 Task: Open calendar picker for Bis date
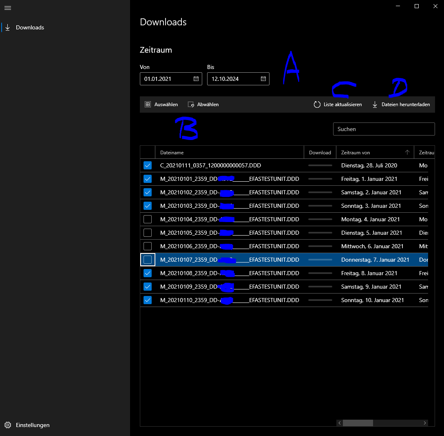[x=263, y=79]
